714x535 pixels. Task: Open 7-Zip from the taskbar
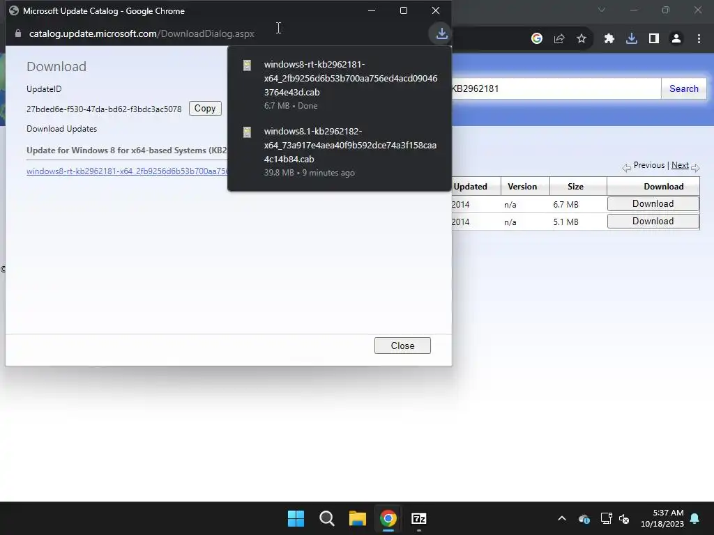pos(418,518)
